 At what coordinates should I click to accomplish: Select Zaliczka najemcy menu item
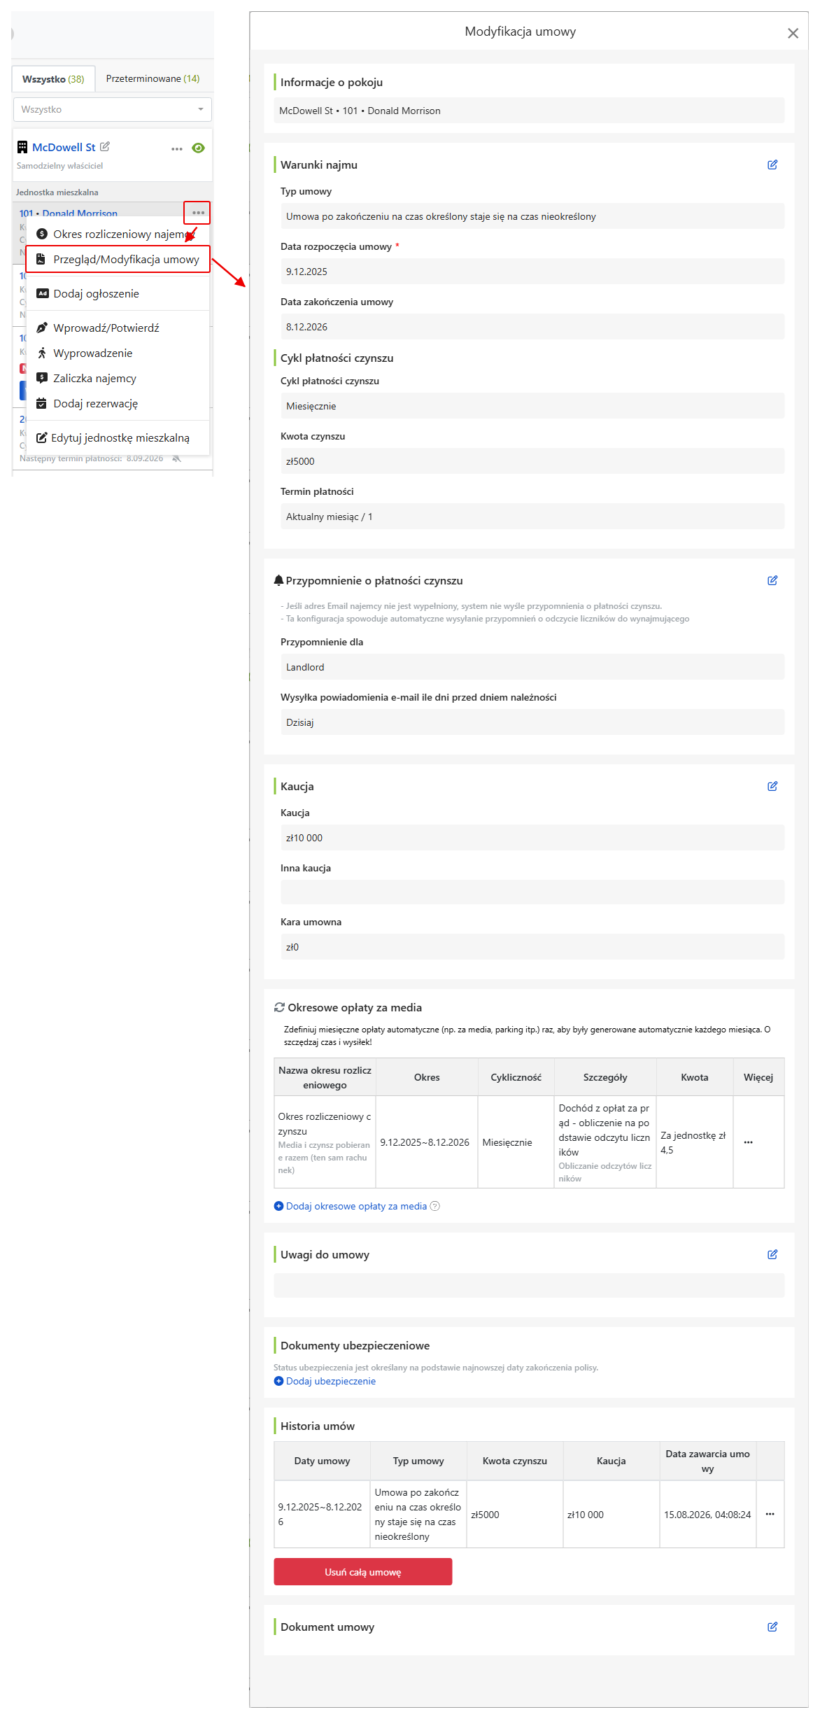coord(118,378)
